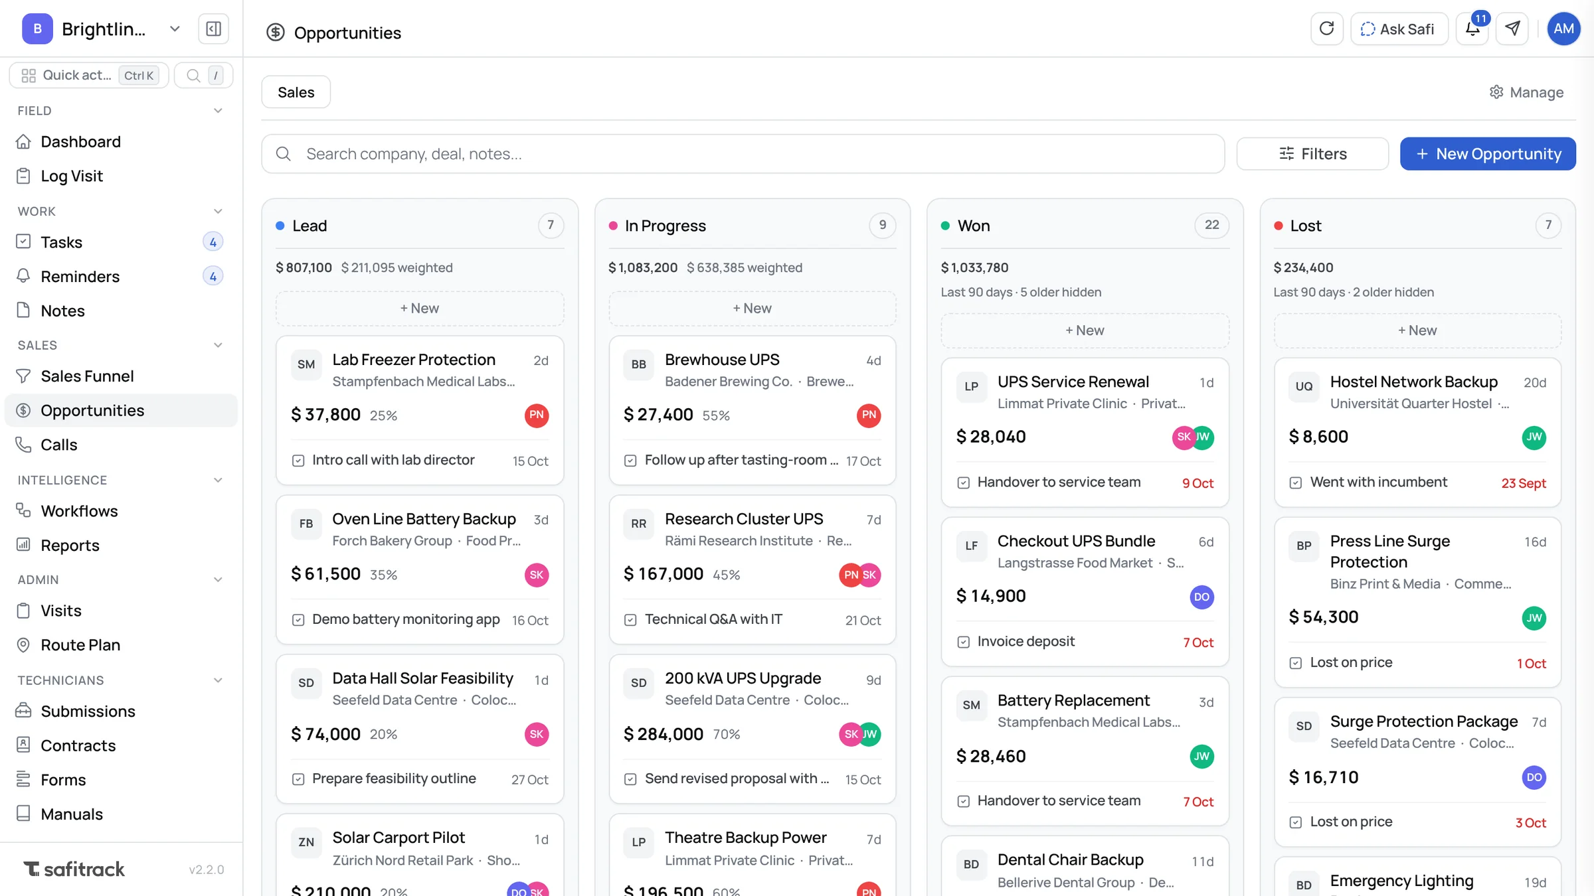Click the refresh icon in header

pyautogui.click(x=1326, y=29)
